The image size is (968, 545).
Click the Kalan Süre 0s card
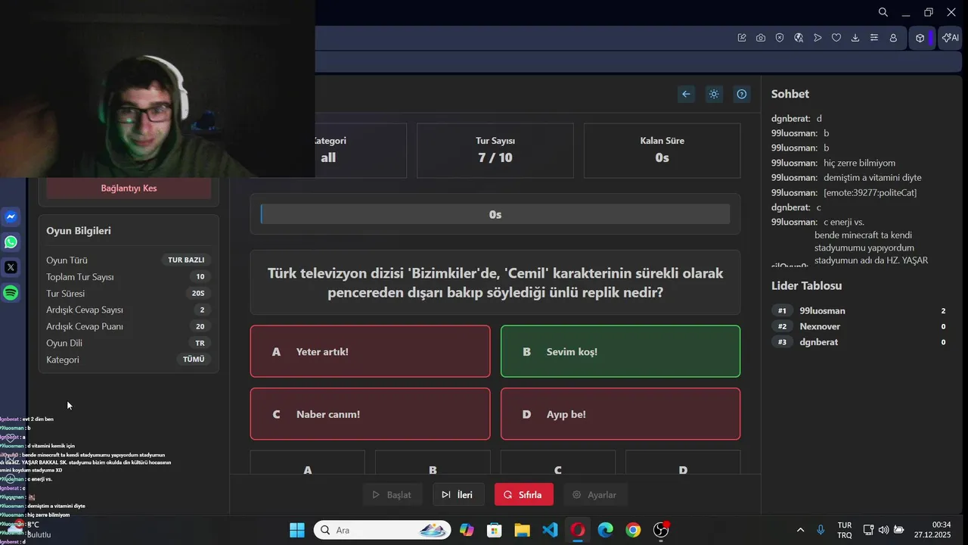coord(662,150)
